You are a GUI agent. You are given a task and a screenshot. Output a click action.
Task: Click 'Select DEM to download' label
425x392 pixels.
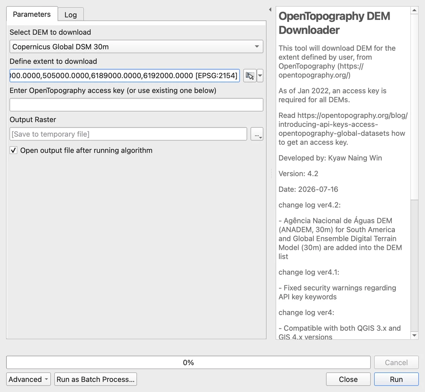click(x=50, y=32)
